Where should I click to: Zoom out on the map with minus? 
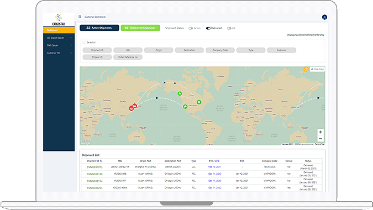321,138
